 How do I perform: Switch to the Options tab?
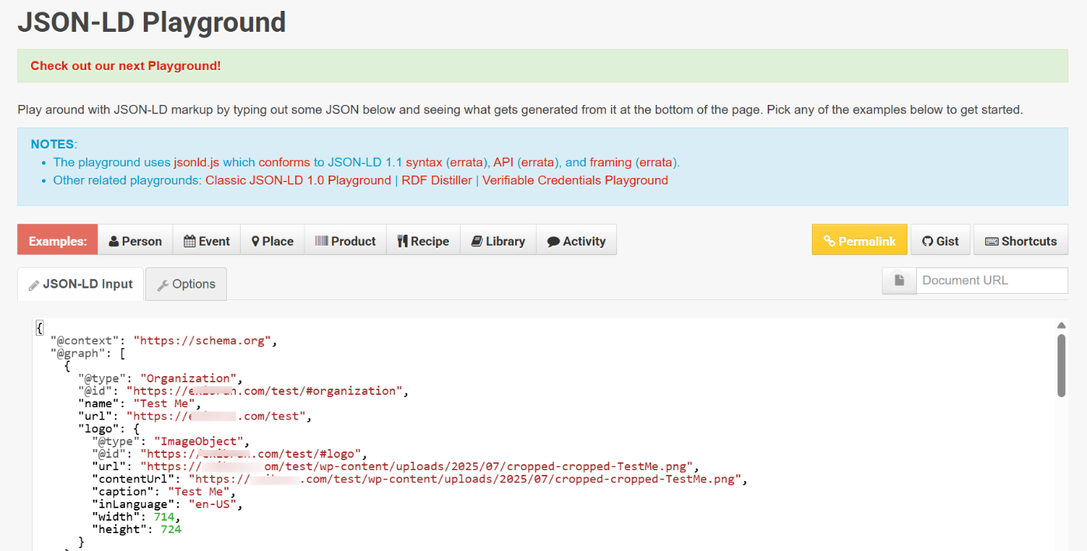pyautogui.click(x=186, y=284)
